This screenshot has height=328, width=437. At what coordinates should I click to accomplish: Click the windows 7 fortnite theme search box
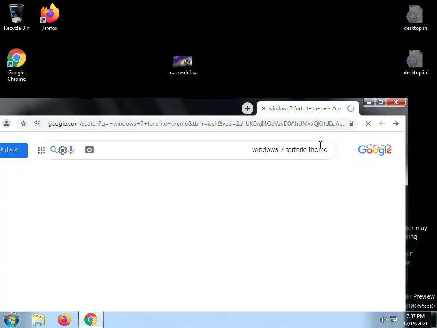189,150
